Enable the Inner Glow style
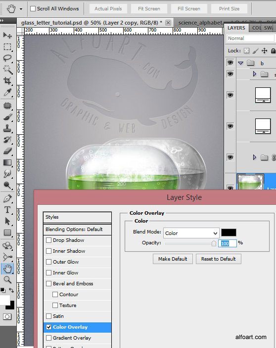 (48, 273)
